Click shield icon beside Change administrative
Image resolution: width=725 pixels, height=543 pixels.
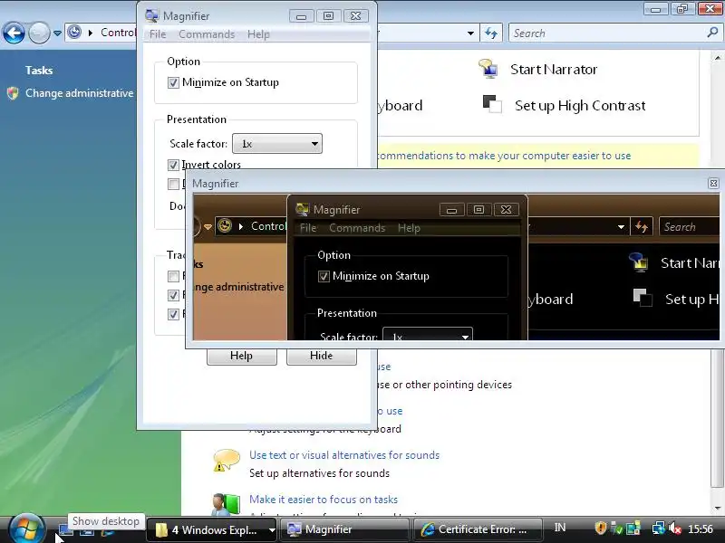click(x=13, y=93)
